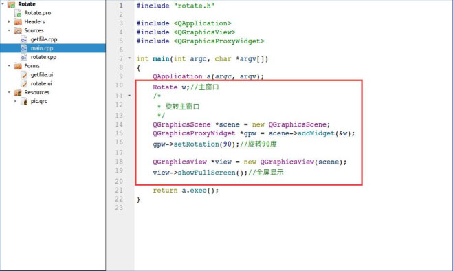Click the Headers folder icon
The width and height of the screenshot is (453, 271).
coord(18,22)
